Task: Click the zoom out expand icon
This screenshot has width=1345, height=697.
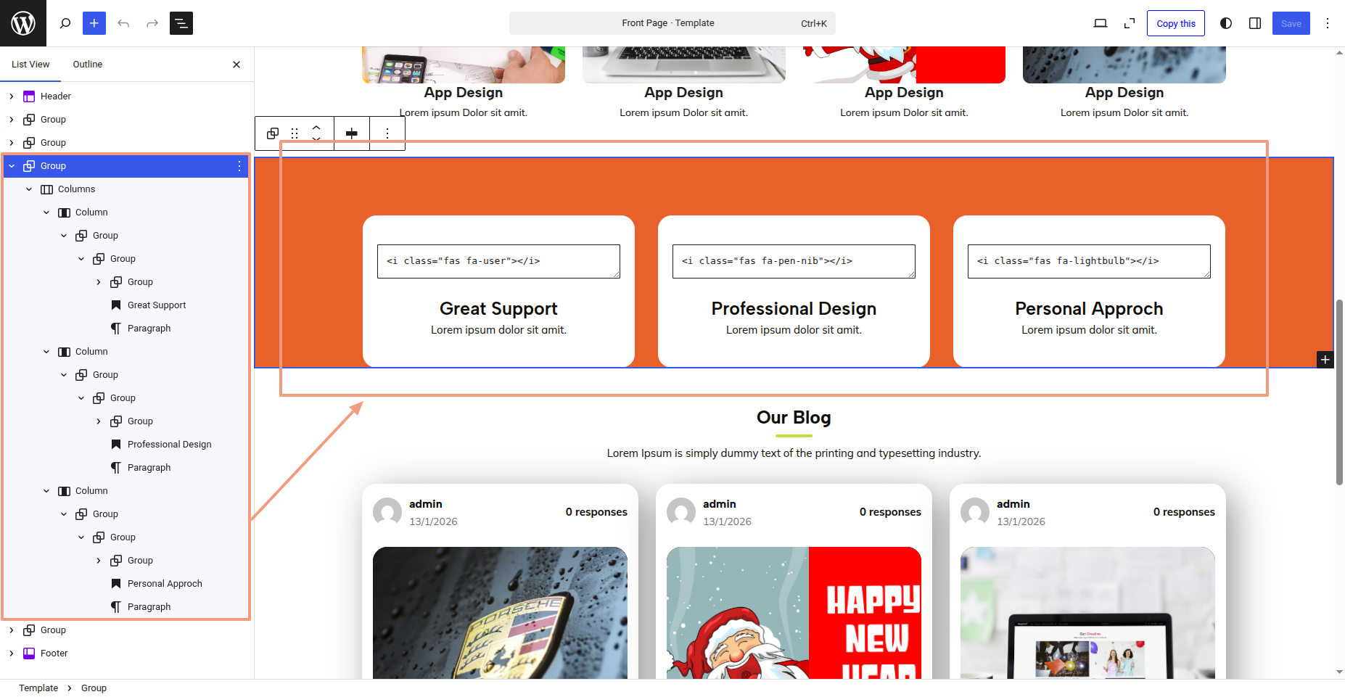Action: pyautogui.click(x=1130, y=23)
